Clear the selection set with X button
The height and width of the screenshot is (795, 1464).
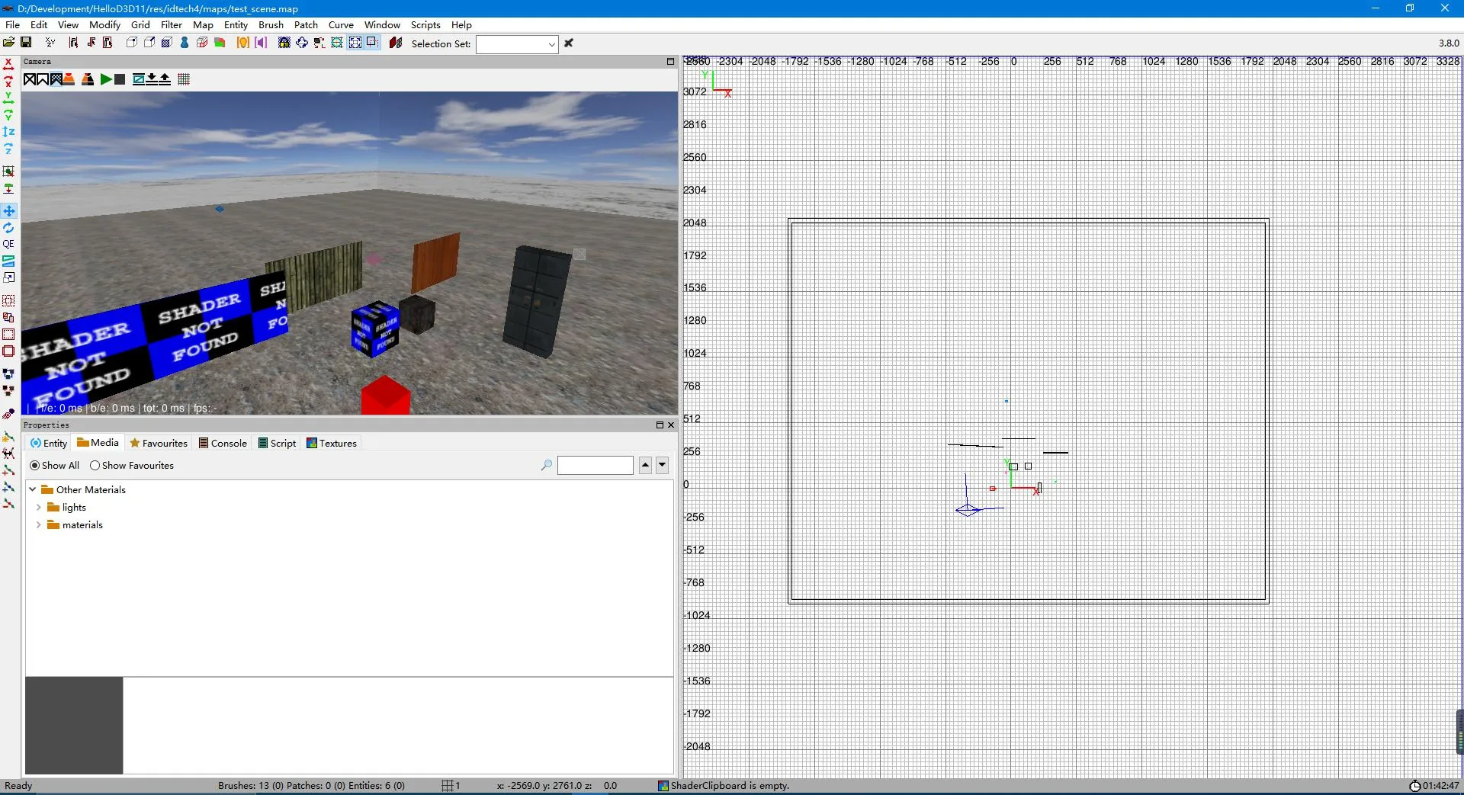(x=569, y=43)
